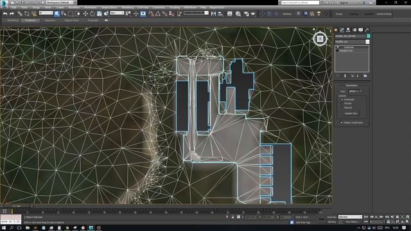411x231 pixels.
Task: Click the Play Animation button
Action: (x=377, y=217)
